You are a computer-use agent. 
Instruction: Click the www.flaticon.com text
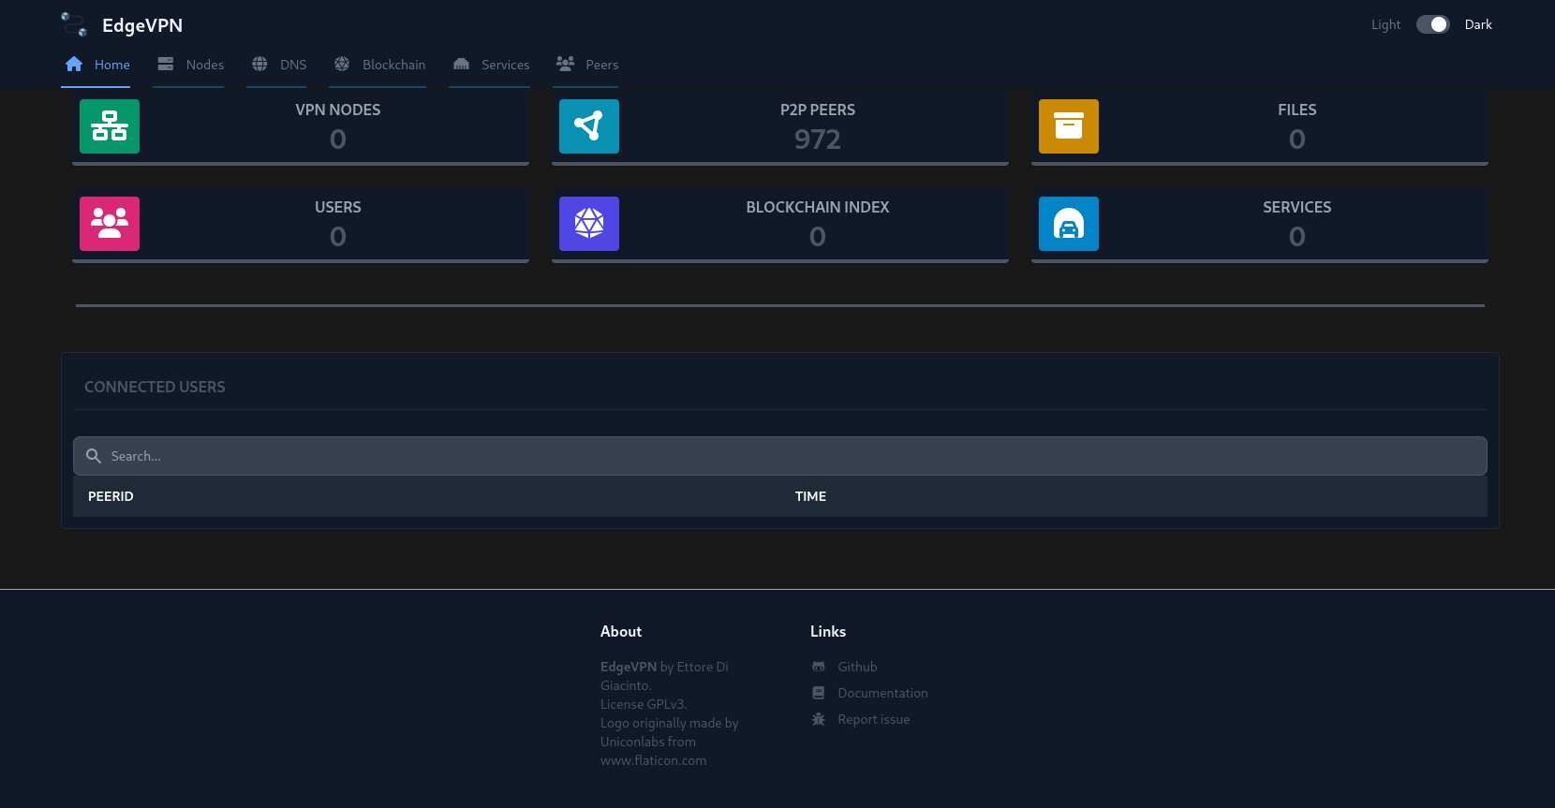654,760
